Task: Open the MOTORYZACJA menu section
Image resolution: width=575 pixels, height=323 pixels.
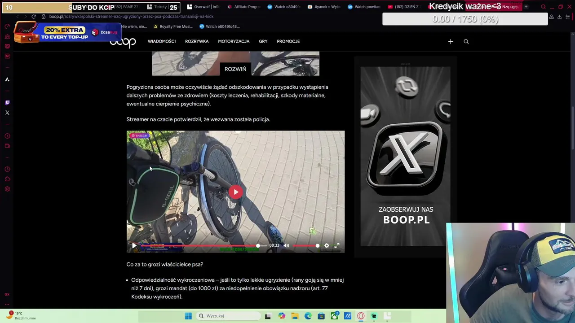Action: (x=234, y=41)
